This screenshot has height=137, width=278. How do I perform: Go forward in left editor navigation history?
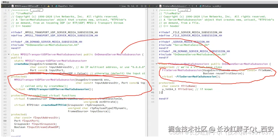tap(5, 6)
